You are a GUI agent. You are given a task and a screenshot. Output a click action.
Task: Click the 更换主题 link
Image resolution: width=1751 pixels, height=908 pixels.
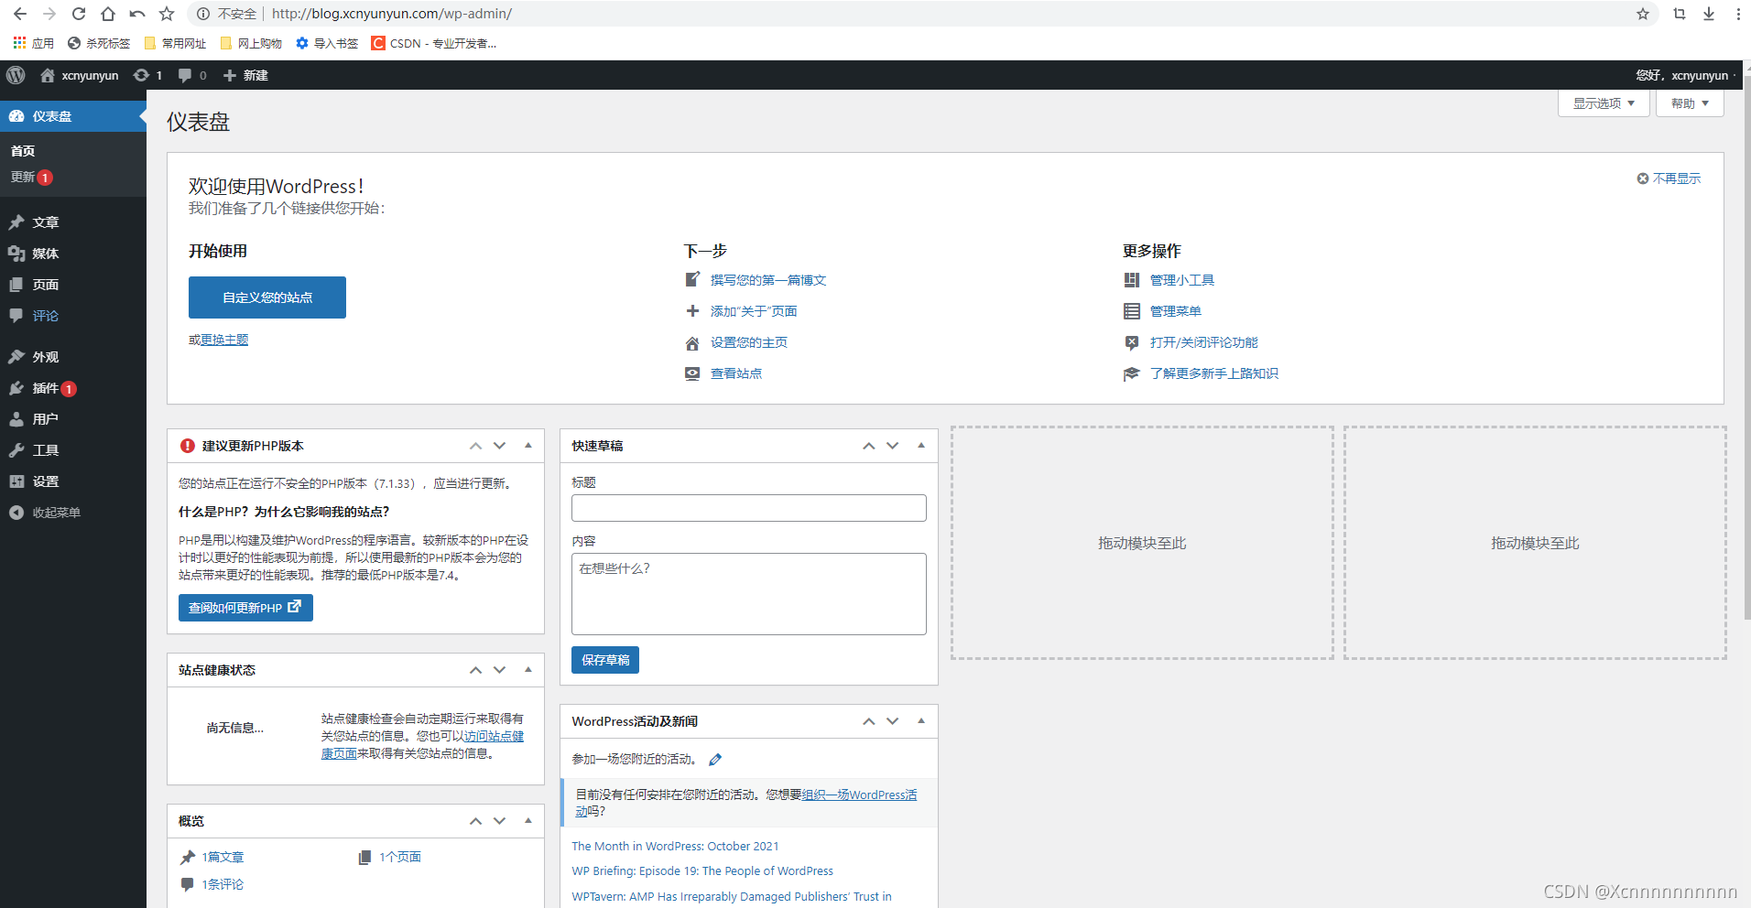tap(224, 340)
